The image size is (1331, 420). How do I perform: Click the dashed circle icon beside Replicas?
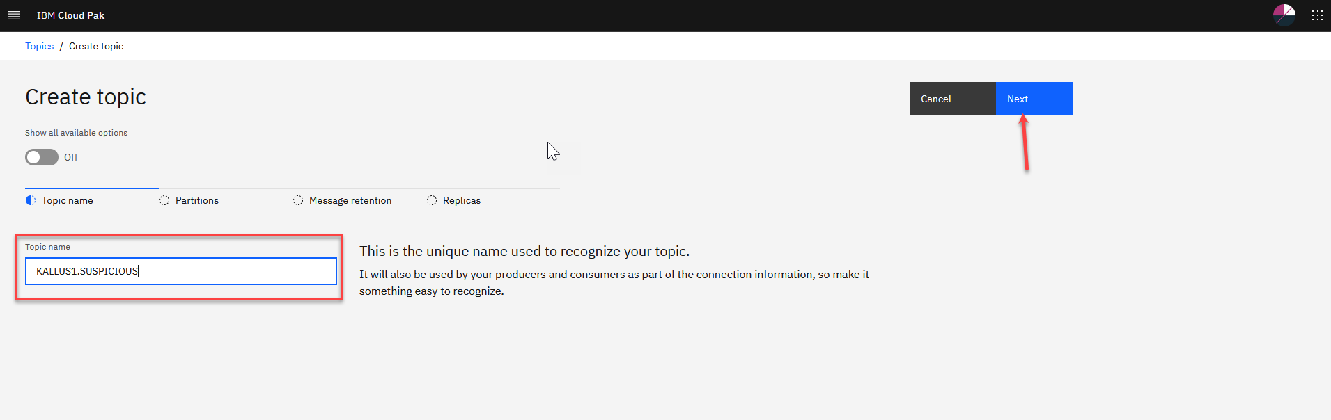[432, 200]
